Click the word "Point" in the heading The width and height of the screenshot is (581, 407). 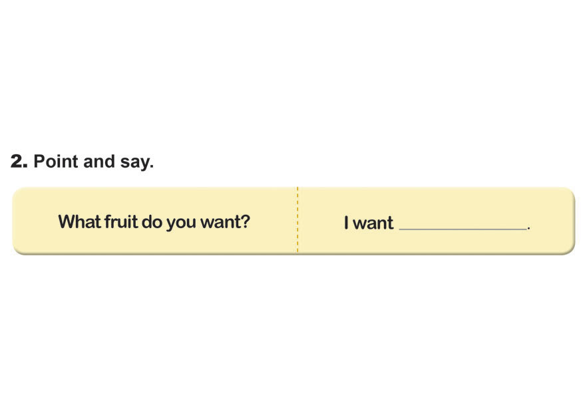(55, 162)
